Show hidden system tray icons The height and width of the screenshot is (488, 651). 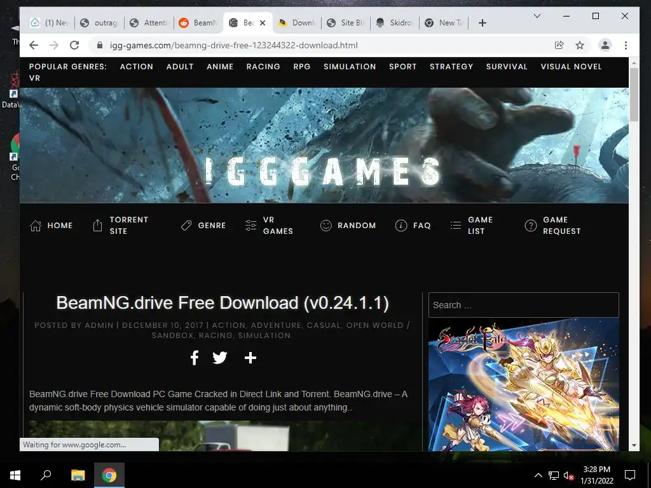538,475
